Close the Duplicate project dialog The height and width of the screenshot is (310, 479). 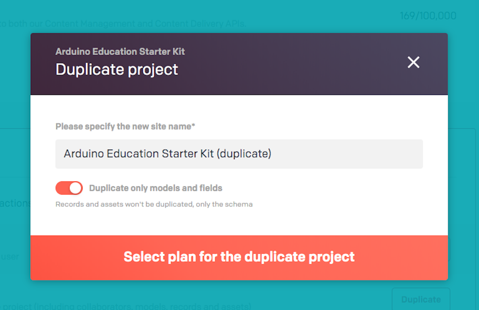[414, 62]
